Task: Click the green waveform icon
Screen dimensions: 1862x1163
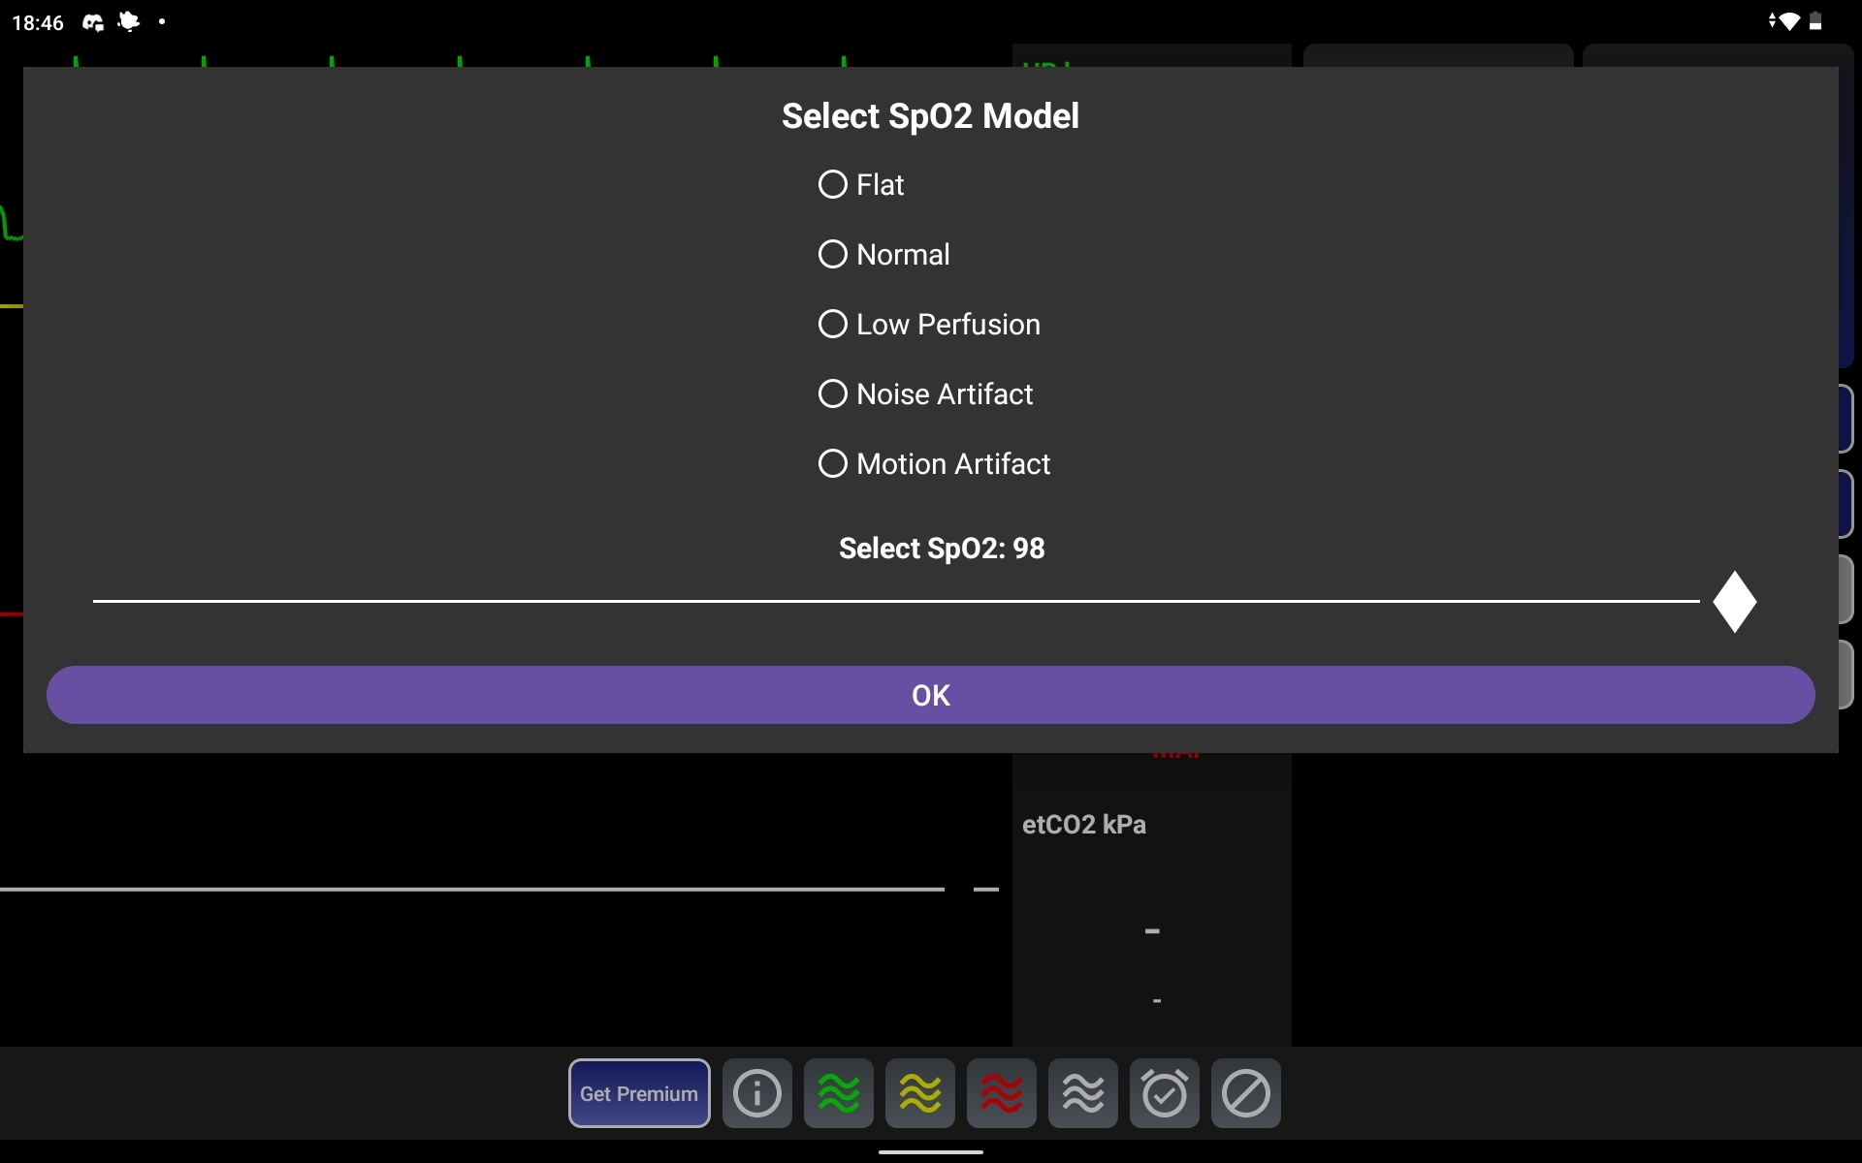Action: point(838,1093)
